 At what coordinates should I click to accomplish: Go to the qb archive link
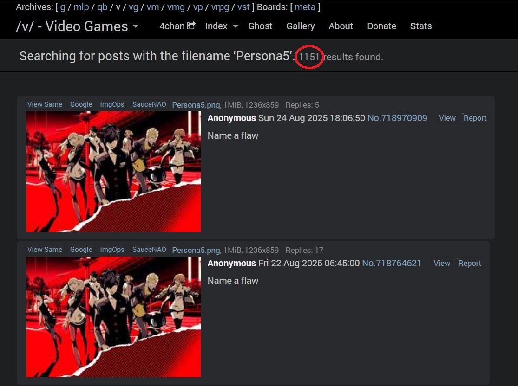(102, 7)
